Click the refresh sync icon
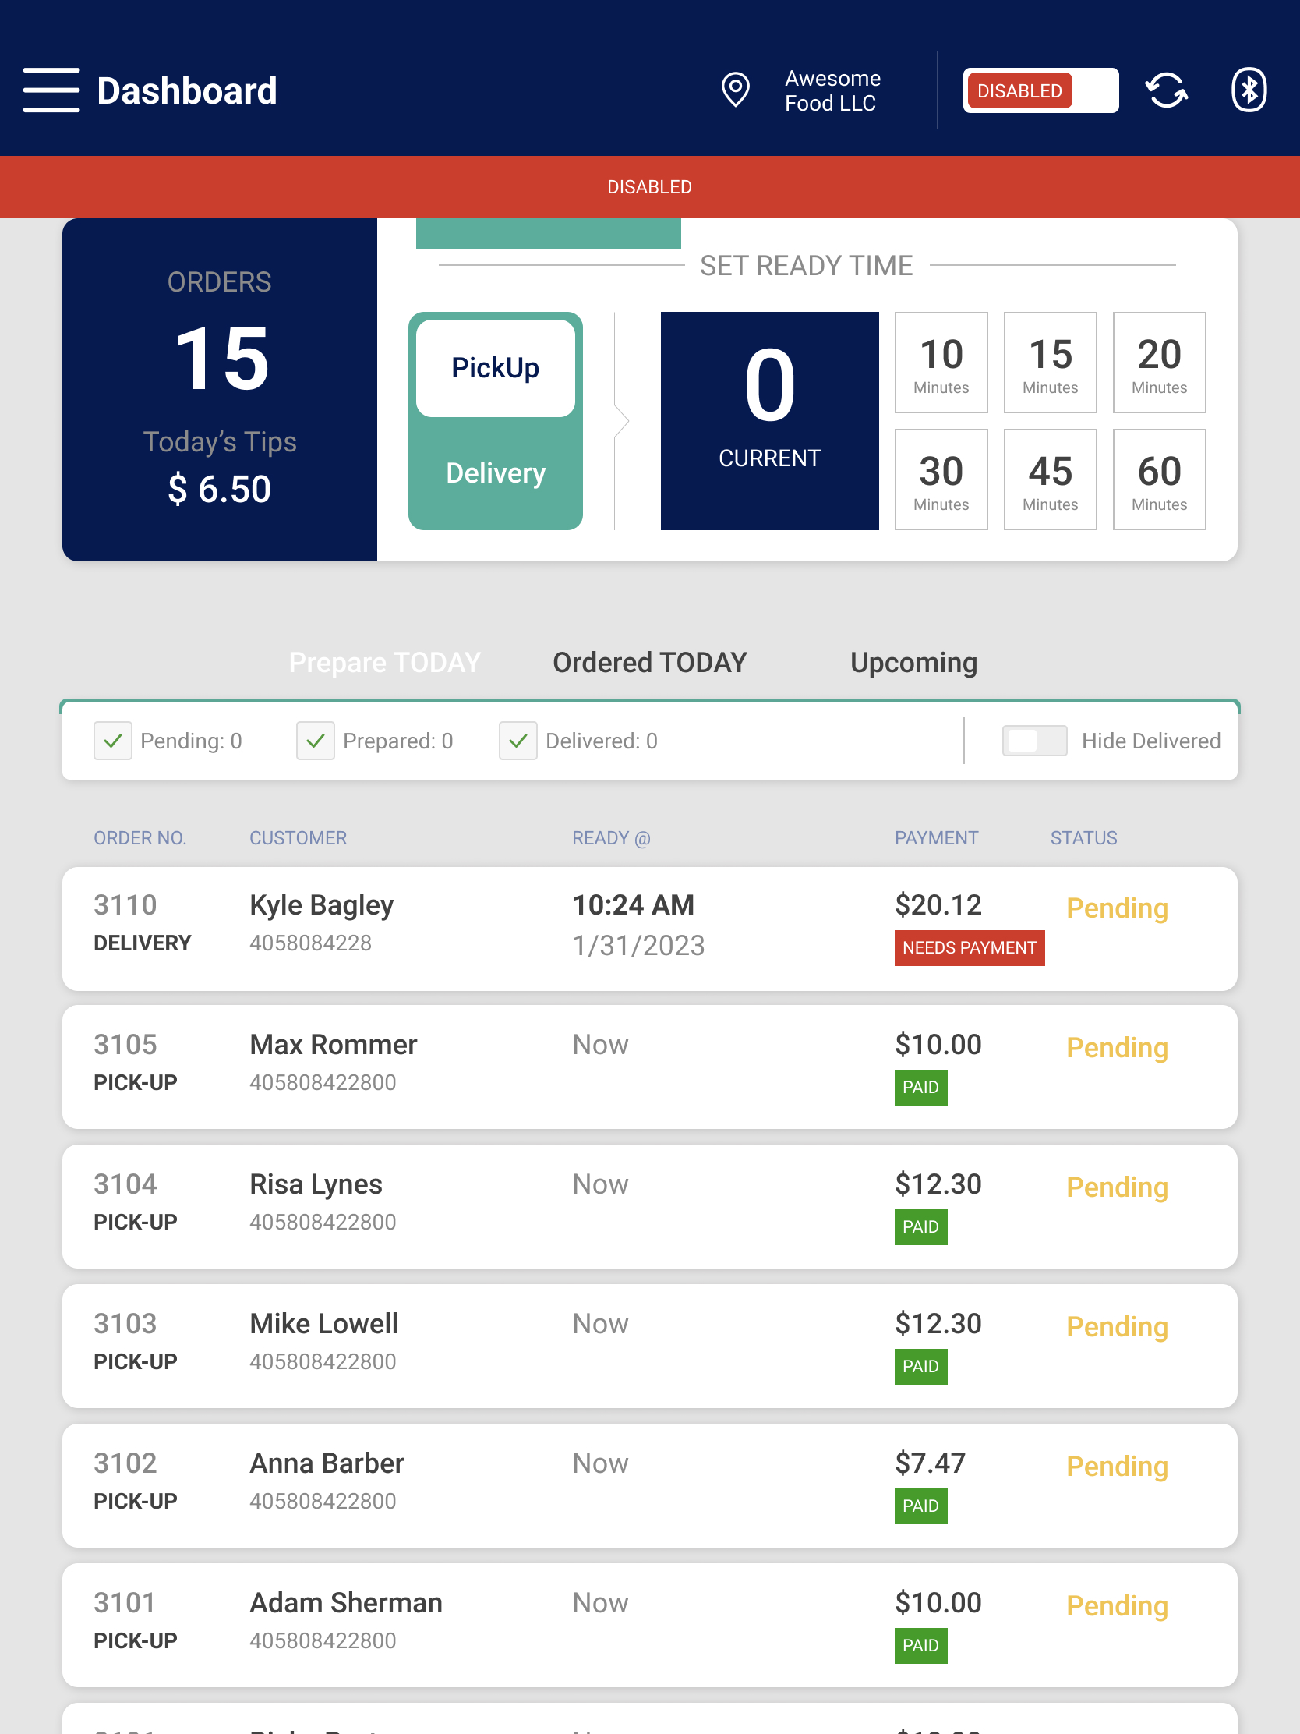Image resolution: width=1300 pixels, height=1734 pixels. [1167, 90]
